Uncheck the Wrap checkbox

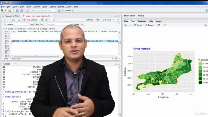[50, 29]
